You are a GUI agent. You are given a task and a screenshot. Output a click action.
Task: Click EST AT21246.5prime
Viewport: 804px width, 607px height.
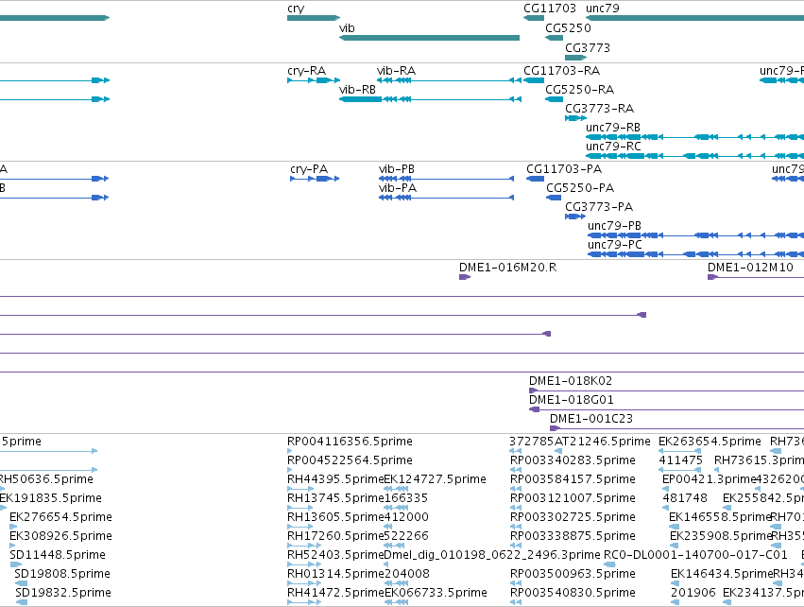[603, 442]
